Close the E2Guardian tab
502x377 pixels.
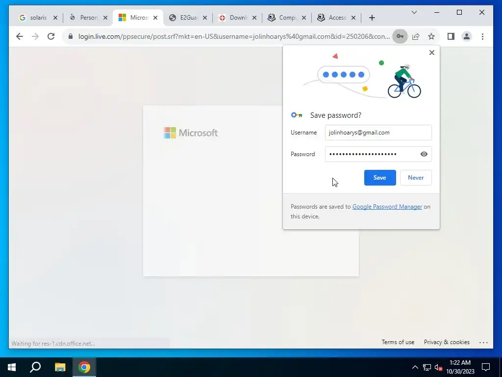pos(205,18)
